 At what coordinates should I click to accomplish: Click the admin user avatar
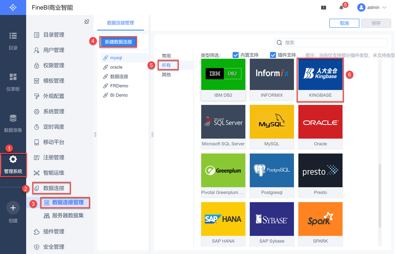[361, 8]
